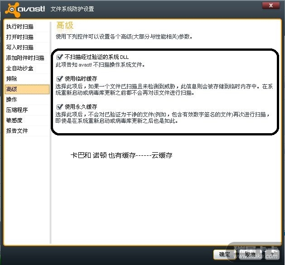
Task: Disable the 使用永久缓存 checkbox
Action: (x=59, y=107)
